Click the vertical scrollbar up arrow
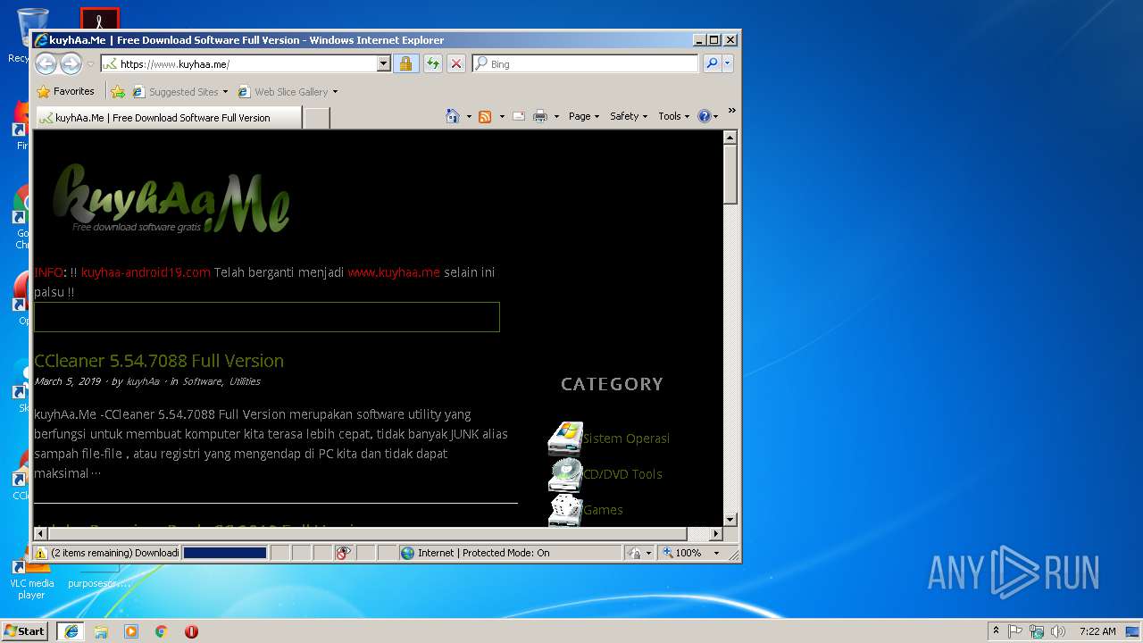 730,138
